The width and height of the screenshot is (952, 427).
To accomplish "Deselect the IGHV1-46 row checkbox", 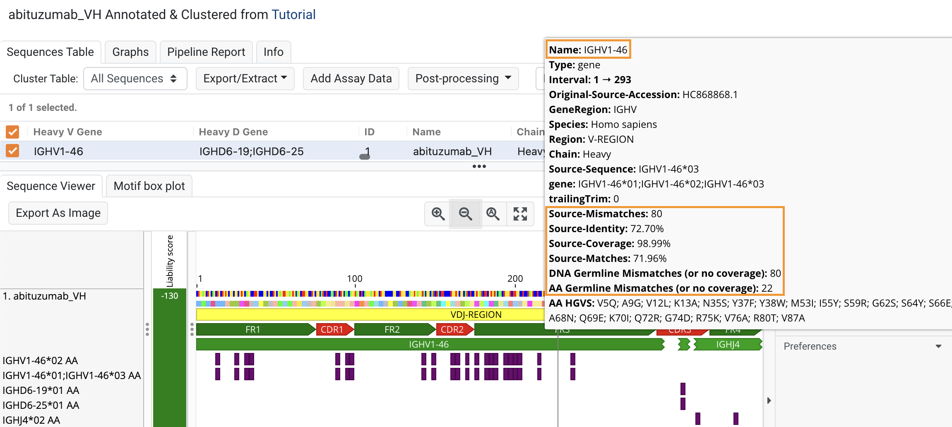I will [12, 151].
